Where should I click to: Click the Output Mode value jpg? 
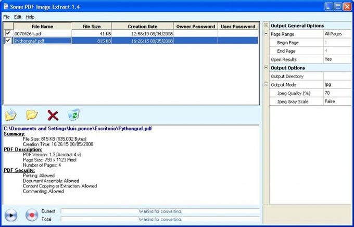(337, 84)
